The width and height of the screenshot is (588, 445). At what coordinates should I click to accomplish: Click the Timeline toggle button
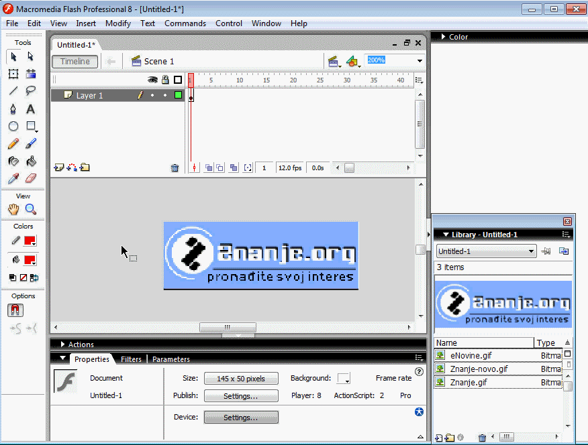point(75,62)
